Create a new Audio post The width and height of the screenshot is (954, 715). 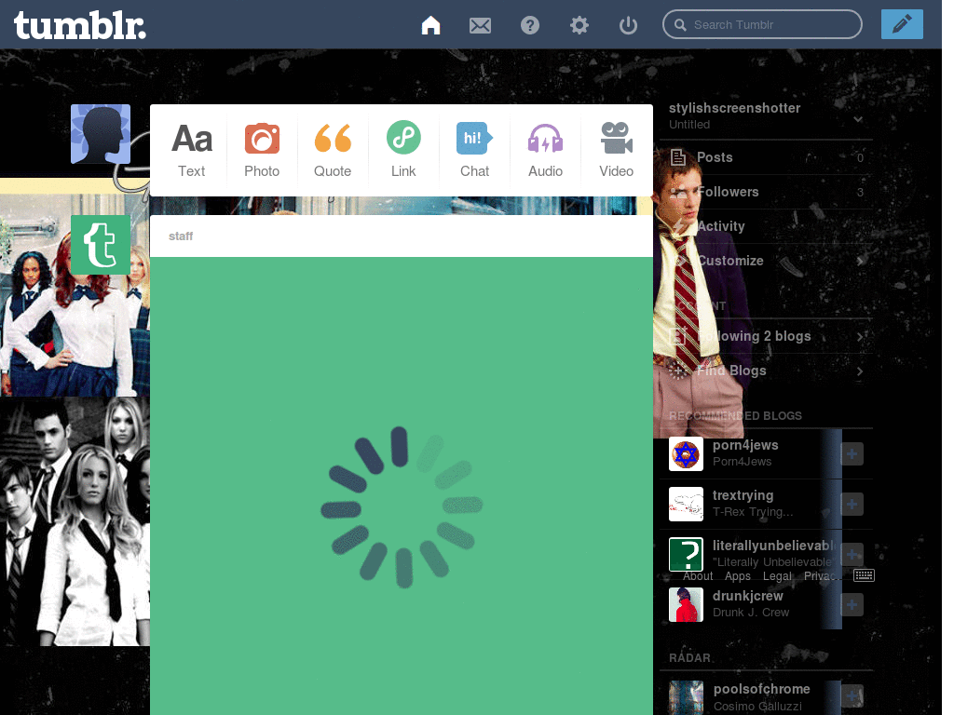(545, 150)
